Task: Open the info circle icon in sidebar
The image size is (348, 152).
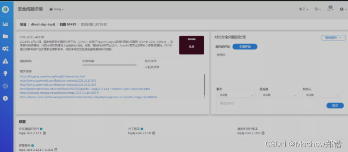Action: click(5, 98)
